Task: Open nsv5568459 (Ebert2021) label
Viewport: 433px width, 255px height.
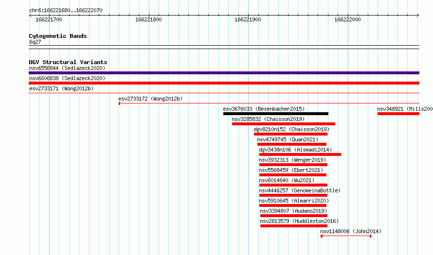Action: click(291, 170)
